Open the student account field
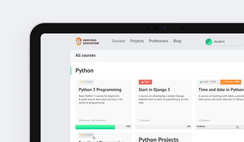The image size is (244, 142). 224,42
